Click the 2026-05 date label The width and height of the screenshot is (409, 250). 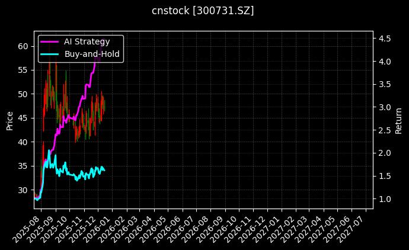154,229
